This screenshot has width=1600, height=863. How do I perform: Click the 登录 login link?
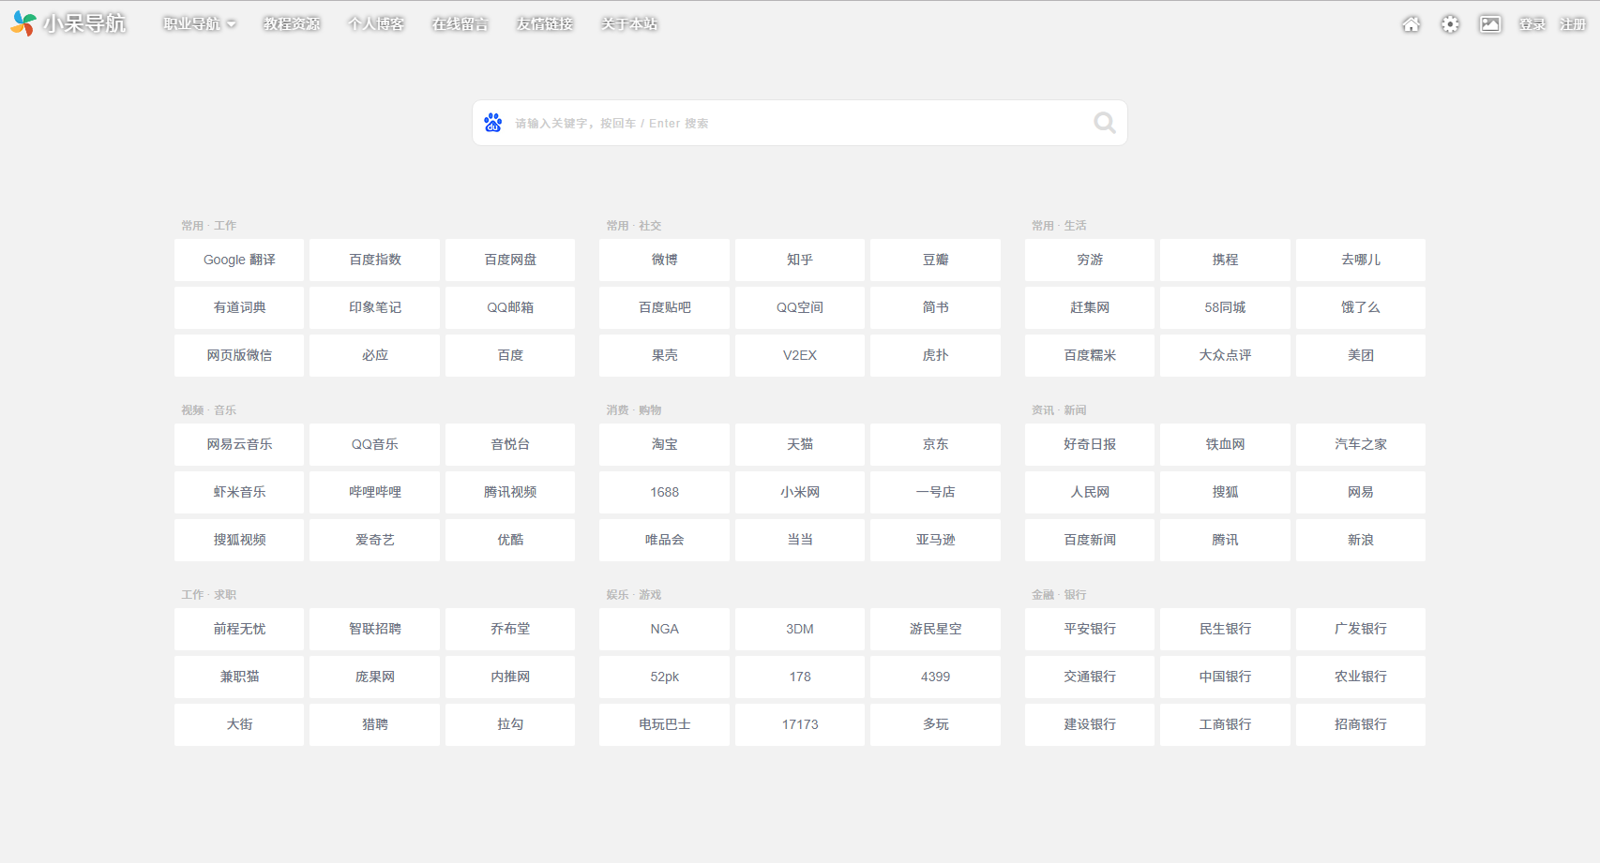tap(1532, 24)
